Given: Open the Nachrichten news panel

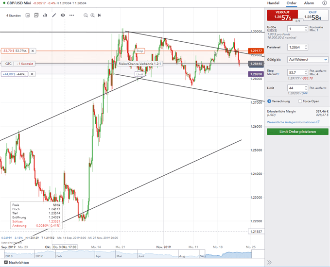Looking at the screenshot, I should click(x=17, y=262).
